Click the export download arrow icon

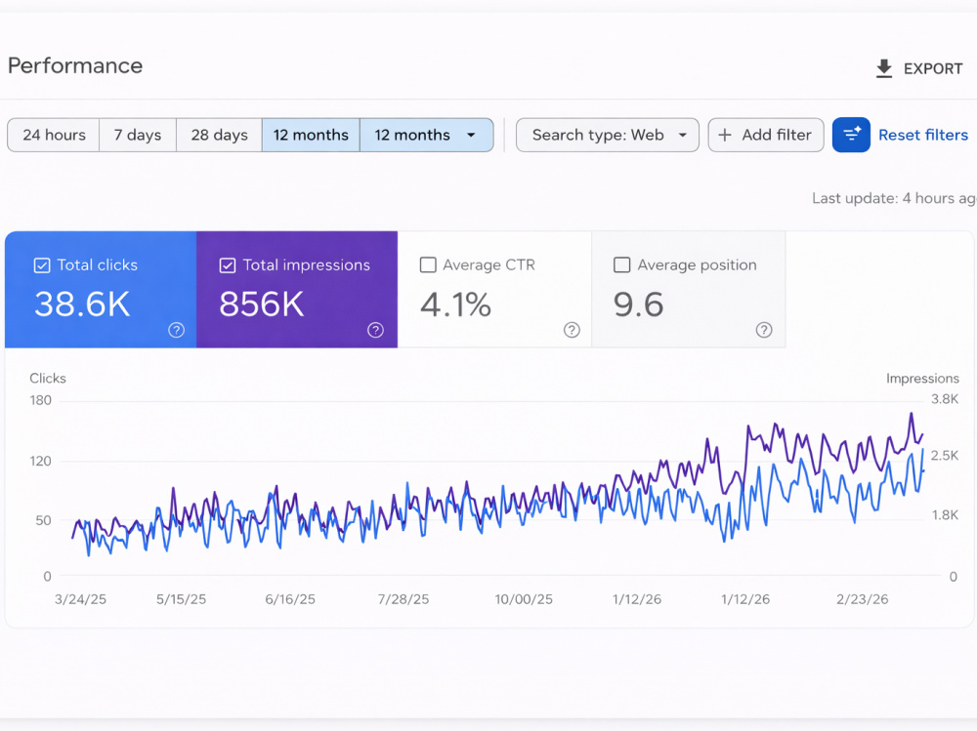883,68
